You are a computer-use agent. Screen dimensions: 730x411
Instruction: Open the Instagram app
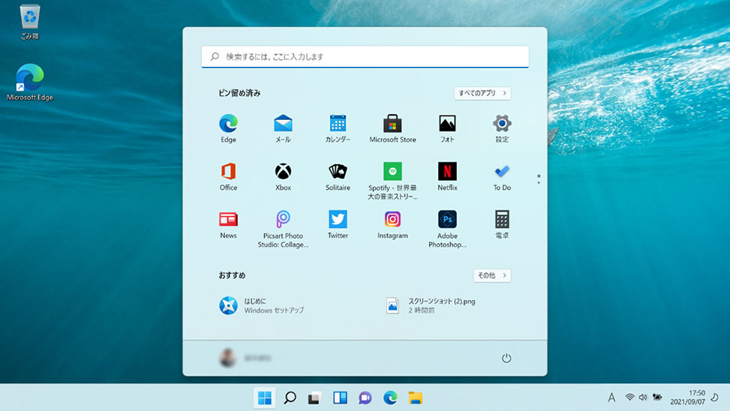click(392, 225)
